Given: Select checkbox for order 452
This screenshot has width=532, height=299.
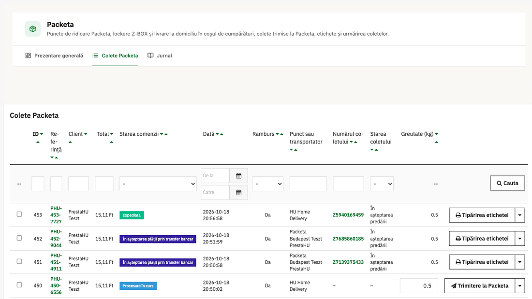Looking at the screenshot, I should (19, 238).
